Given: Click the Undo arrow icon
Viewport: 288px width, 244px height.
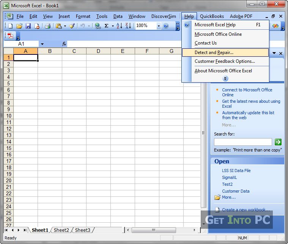Looking at the screenshot, I should tap(82, 26).
